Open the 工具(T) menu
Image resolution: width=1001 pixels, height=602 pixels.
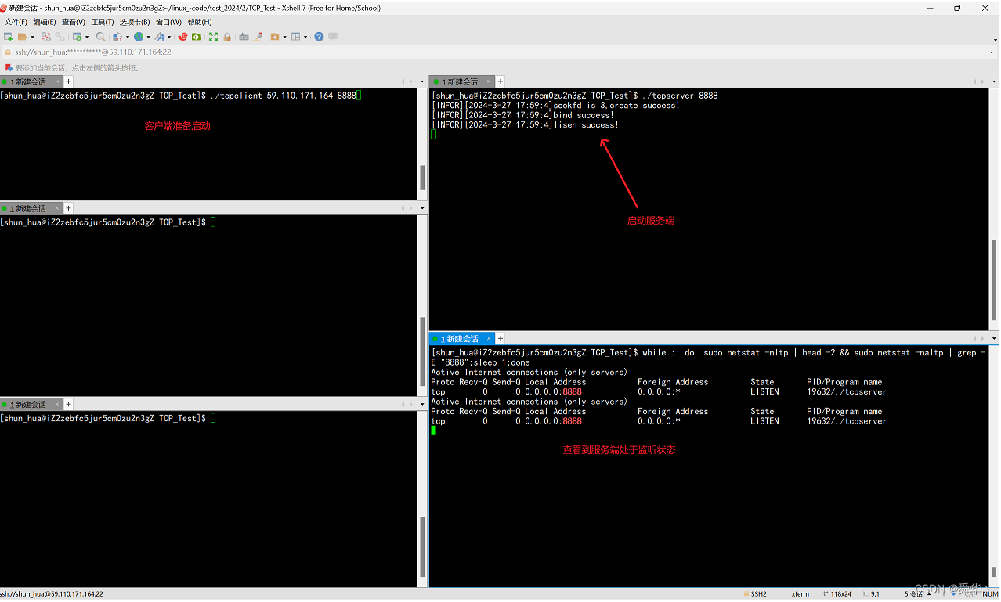pyautogui.click(x=103, y=22)
